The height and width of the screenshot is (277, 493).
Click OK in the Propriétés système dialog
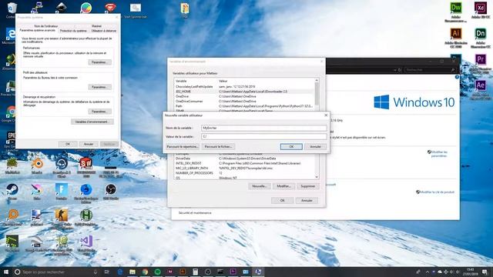(68, 144)
